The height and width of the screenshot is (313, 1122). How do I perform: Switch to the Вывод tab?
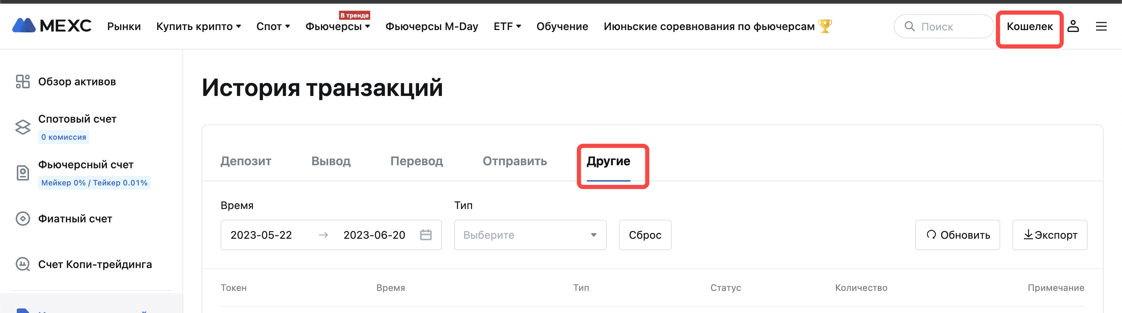330,161
